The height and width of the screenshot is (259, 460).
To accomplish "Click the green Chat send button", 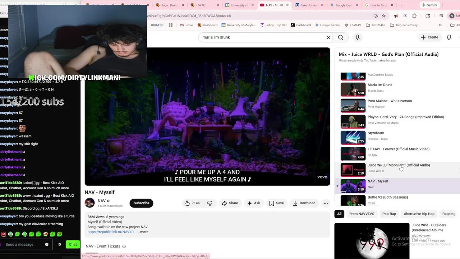I will click(x=73, y=245).
